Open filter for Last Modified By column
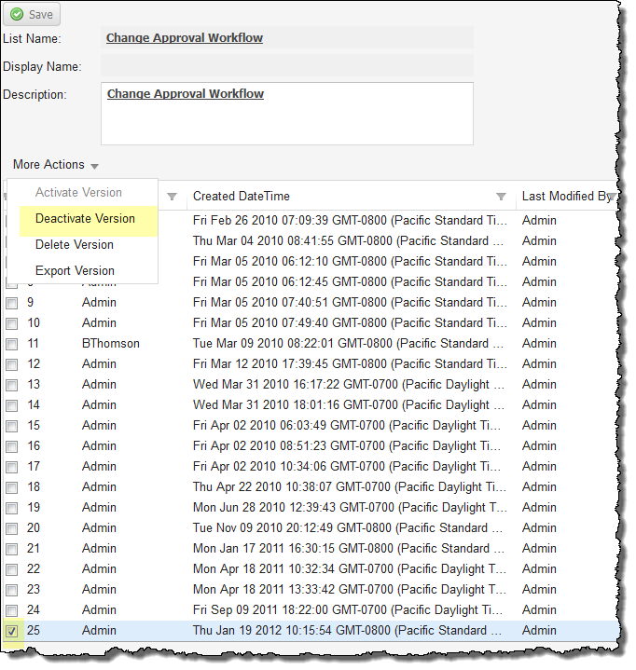The width and height of the screenshot is (636, 670). pyautogui.click(x=612, y=196)
